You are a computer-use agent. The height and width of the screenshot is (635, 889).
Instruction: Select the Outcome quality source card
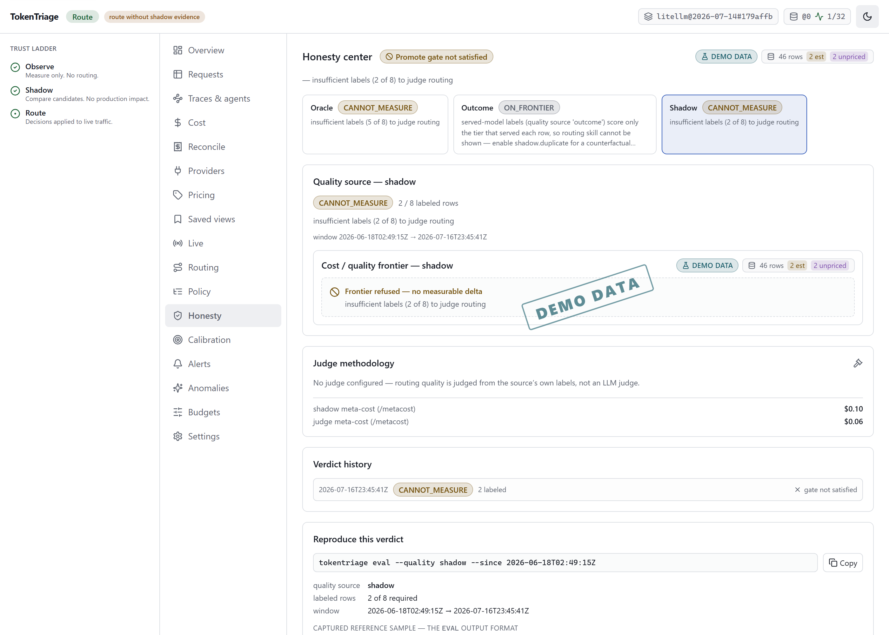click(554, 124)
